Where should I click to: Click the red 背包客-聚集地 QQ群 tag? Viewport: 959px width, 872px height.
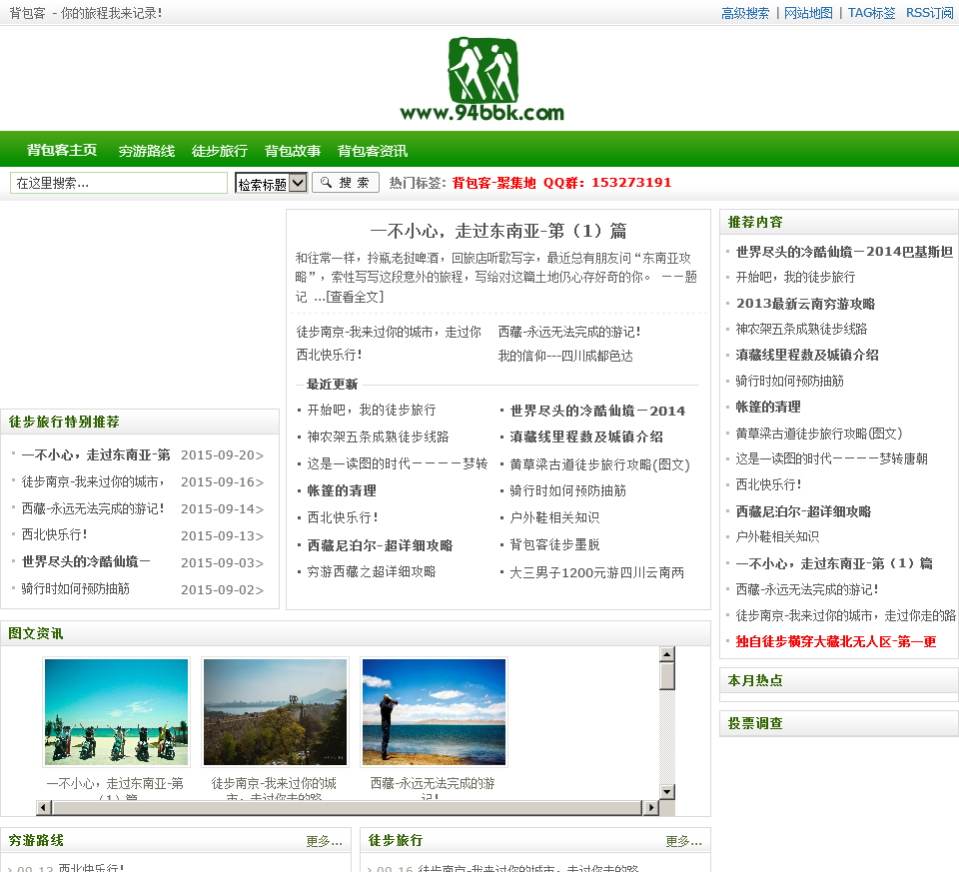click(x=561, y=182)
